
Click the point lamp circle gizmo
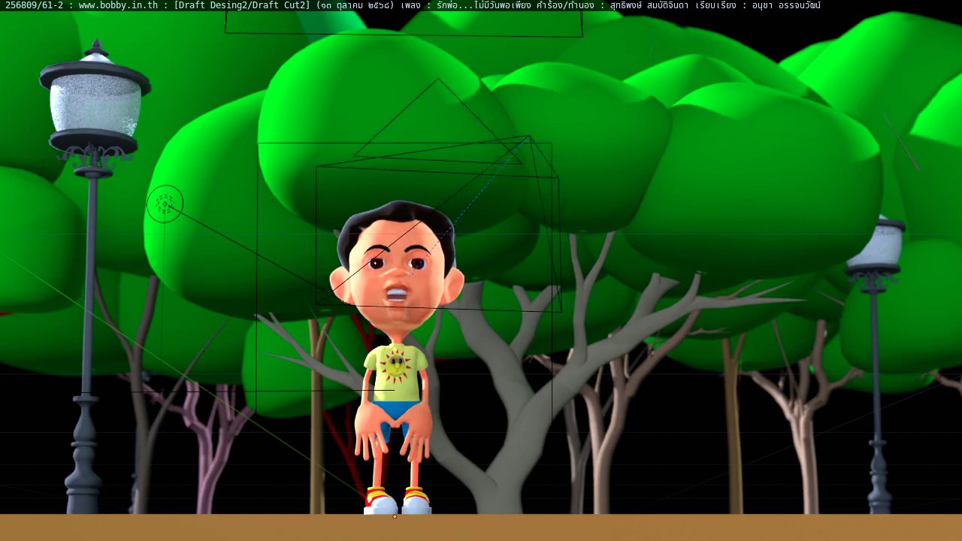[x=165, y=204]
